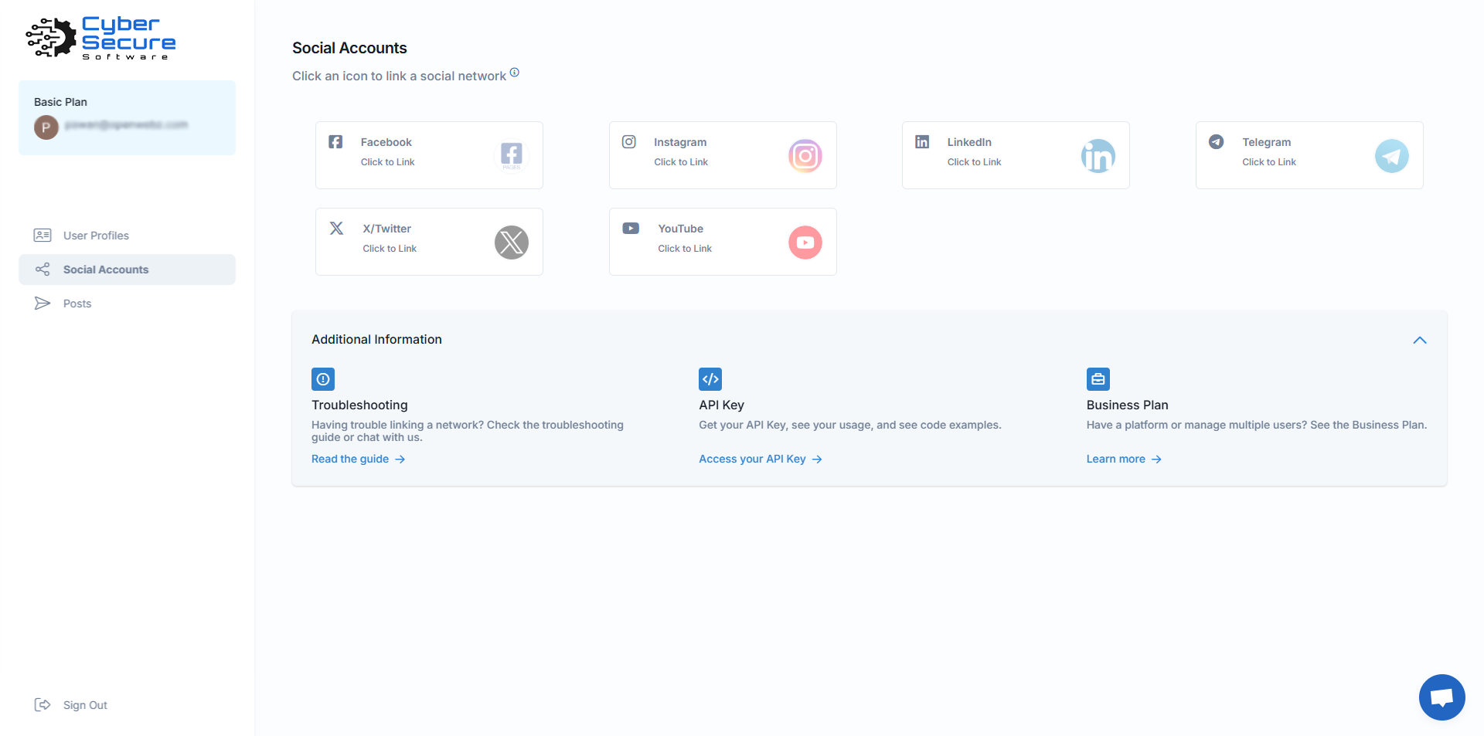Click Click to Link under X/Twitter
The width and height of the screenshot is (1484, 736).
(x=390, y=249)
